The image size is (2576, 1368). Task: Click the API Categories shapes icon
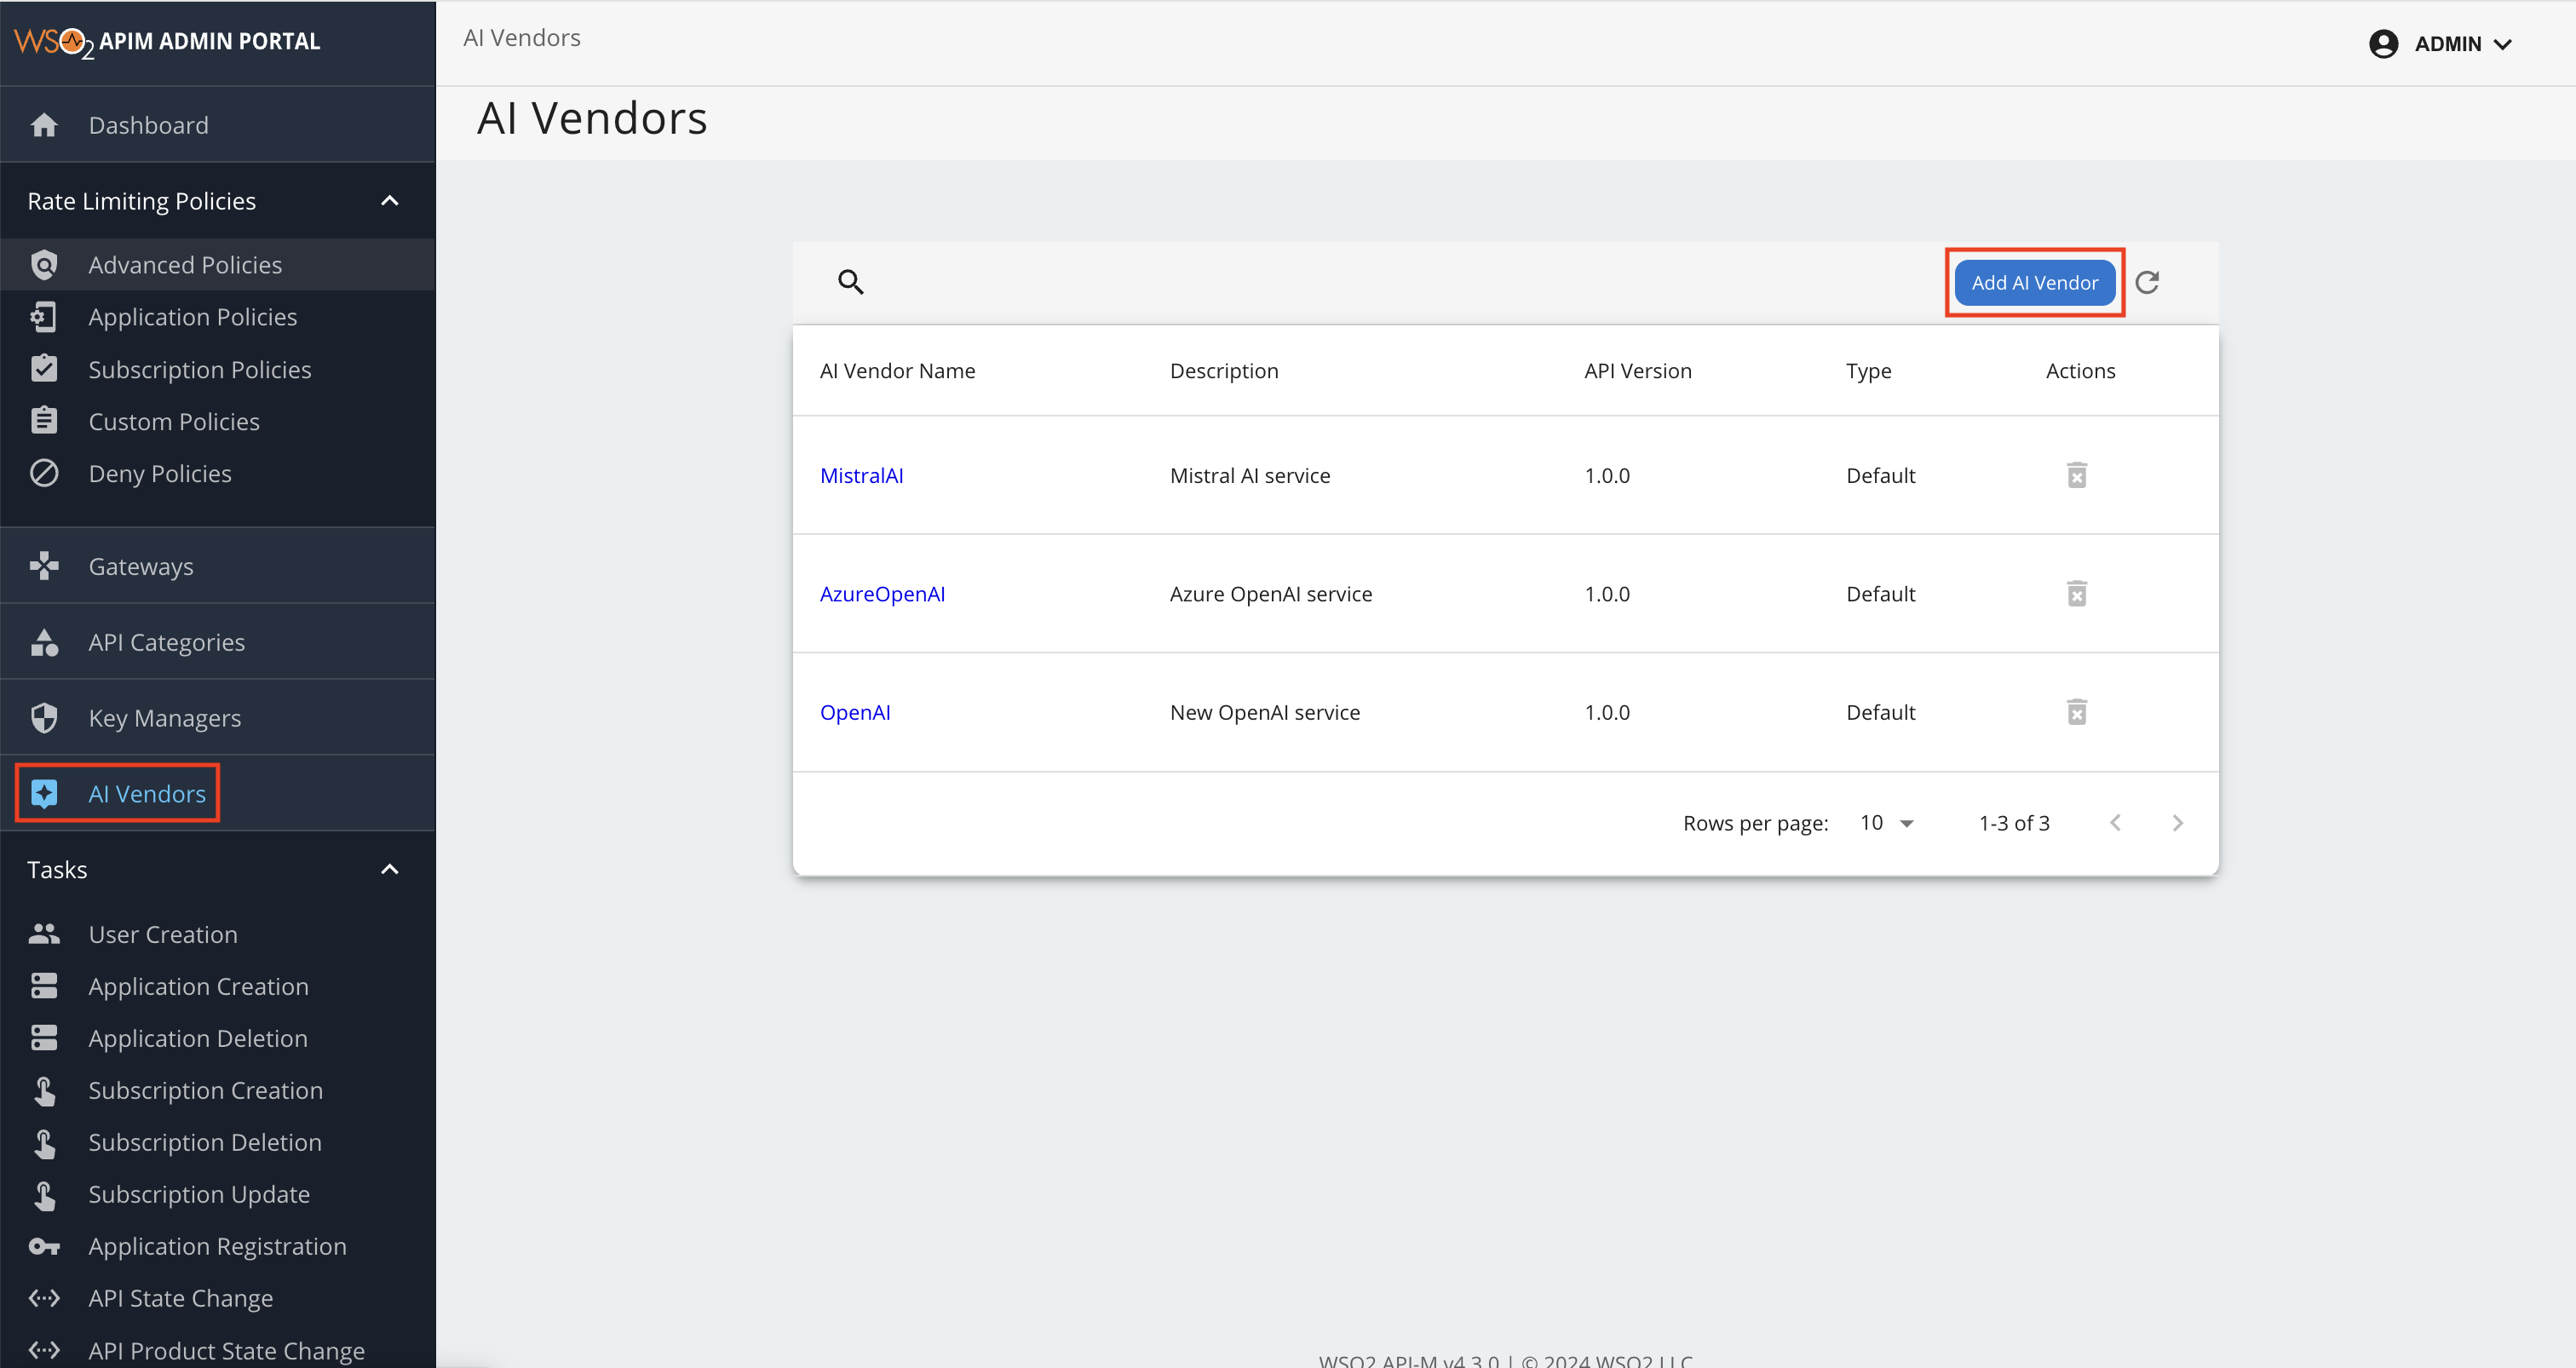pos(44,642)
